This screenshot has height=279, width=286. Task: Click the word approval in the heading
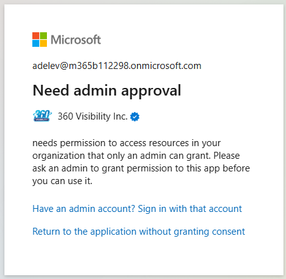(151, 91)
